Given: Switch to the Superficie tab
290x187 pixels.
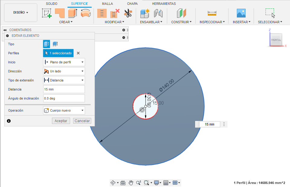Looking at the screenshot, I should [79, 4].
